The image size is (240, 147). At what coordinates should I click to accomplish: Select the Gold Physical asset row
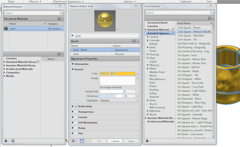(x=105, y=54)
